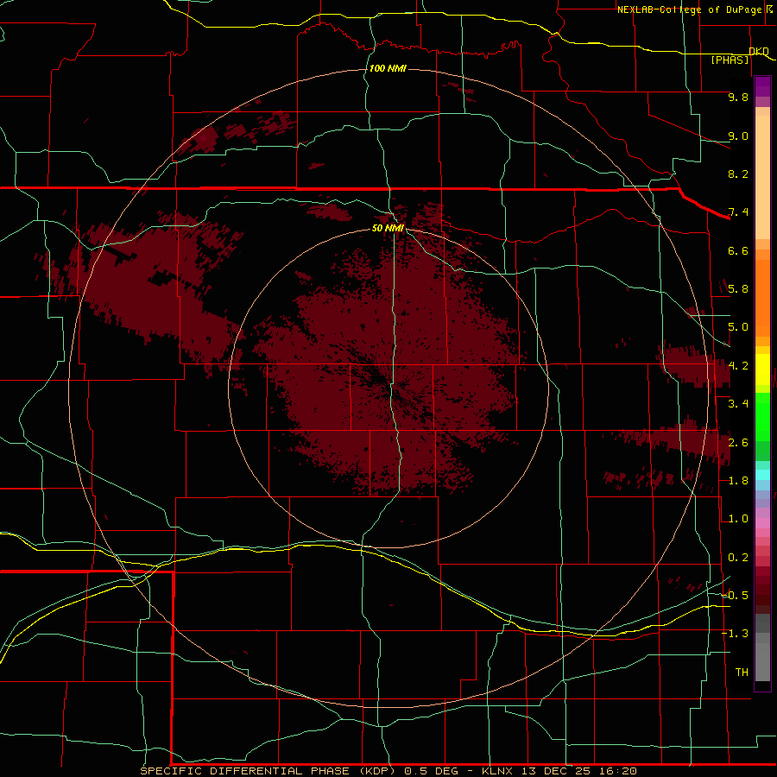The image size is (777, 777).
Task: Click the 5.0 color scale label
Action: [738, 327]
